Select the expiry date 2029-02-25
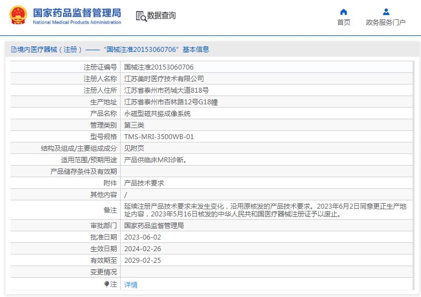Screen dimensions: 421x297 coord(143,261)
